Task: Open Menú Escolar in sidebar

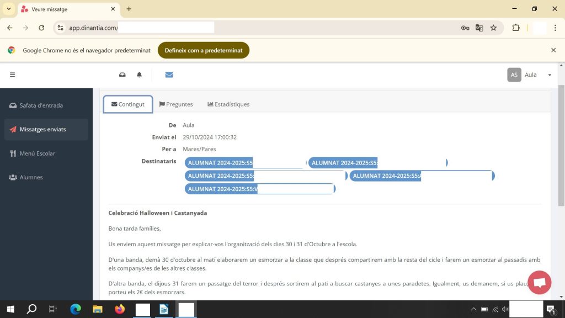Action: (37, 153)
